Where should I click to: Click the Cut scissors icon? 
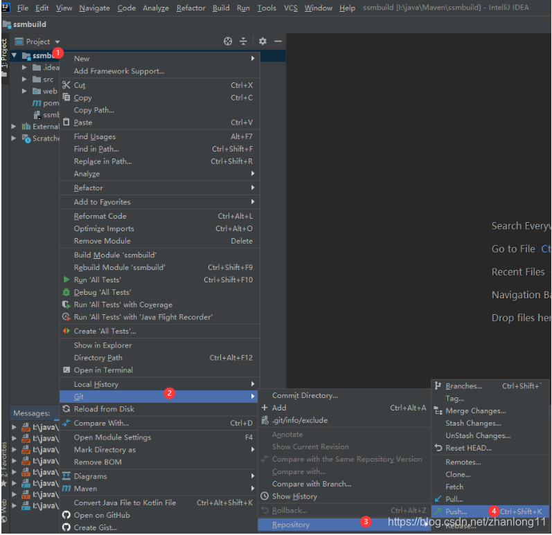66,85
